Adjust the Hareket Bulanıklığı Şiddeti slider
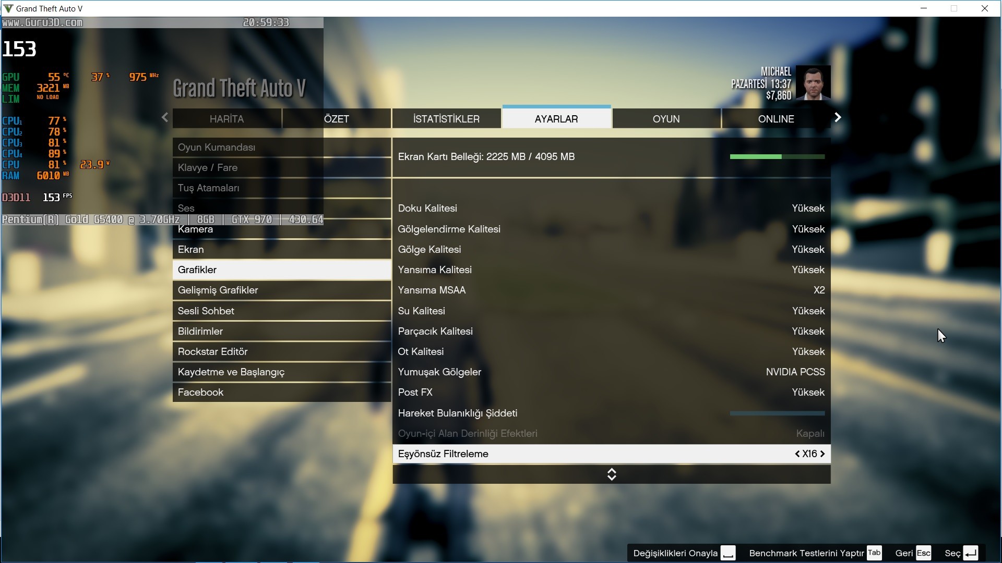The width and height of the screenshot is (1002, 563). click(777, 413)
